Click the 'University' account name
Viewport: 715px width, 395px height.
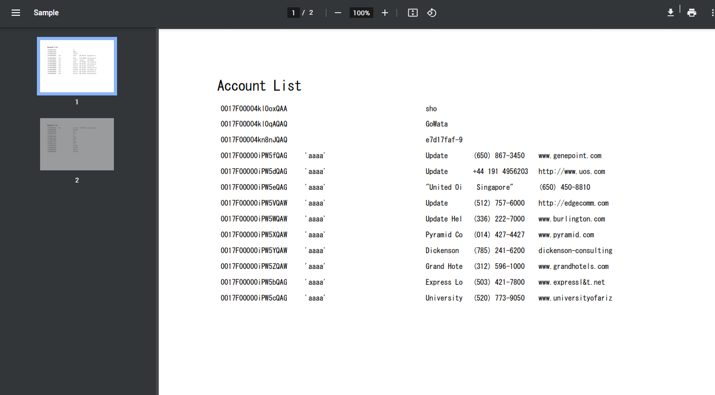(444, 298)
